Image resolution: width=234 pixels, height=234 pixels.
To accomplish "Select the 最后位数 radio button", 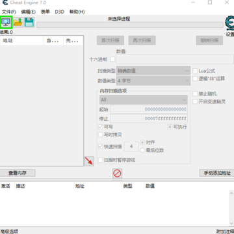I will (x=142, y=150).
